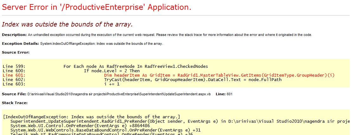Click the 'Stack Trace:' label
Image resolution: width=351 pixels, height=135 pixels.
coord(15,103)
